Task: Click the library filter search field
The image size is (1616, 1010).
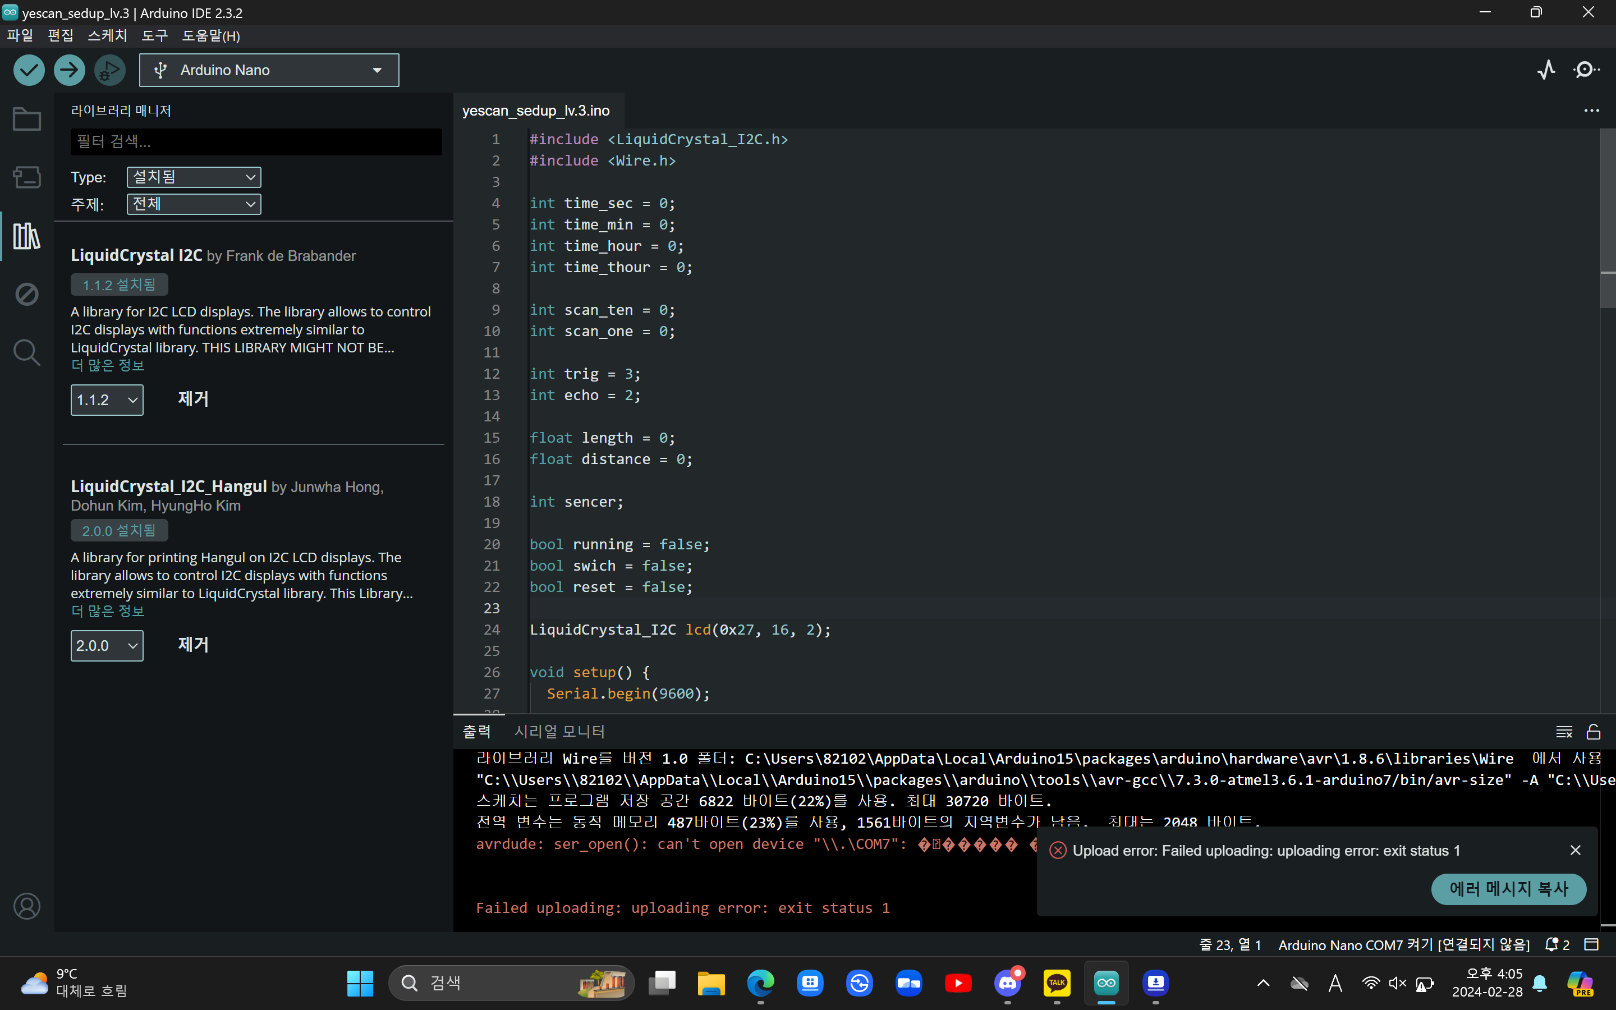Action: 256,141
